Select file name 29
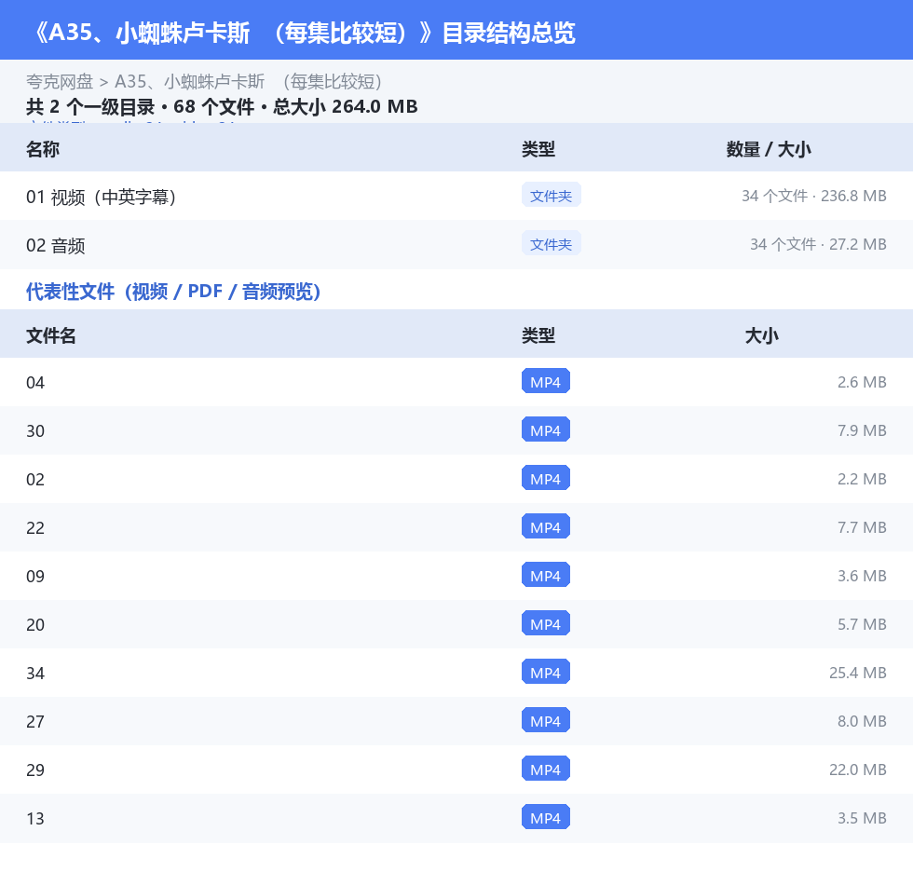The width and height of the screenshot is (913, 872). click(x=35, y=770)
